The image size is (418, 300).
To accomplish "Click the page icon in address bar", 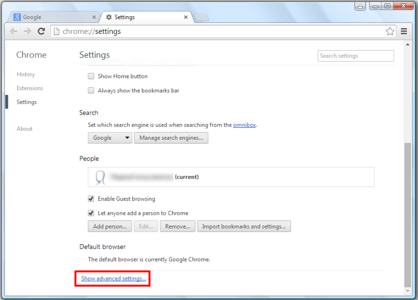I will tap(56, 31).
